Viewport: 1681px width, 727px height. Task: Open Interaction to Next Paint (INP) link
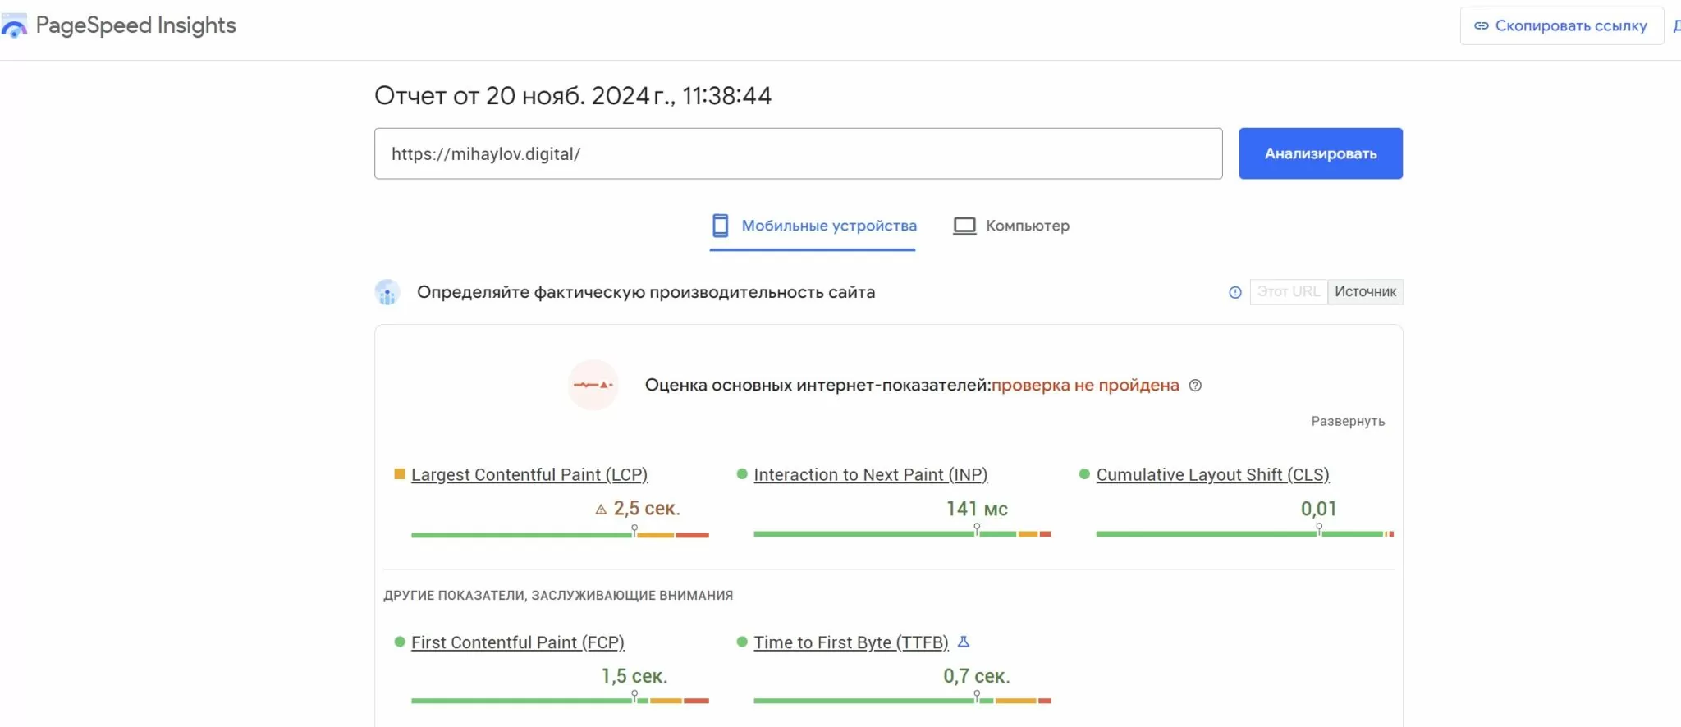click(x=870, y=474)
